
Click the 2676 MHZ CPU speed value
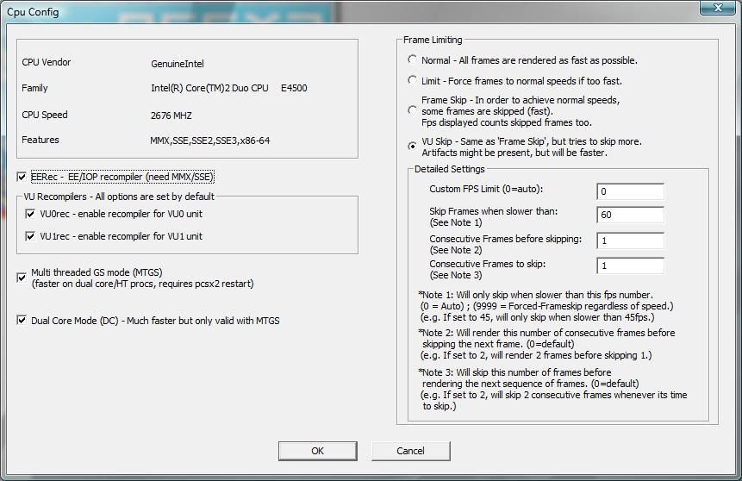click(171, 115)
